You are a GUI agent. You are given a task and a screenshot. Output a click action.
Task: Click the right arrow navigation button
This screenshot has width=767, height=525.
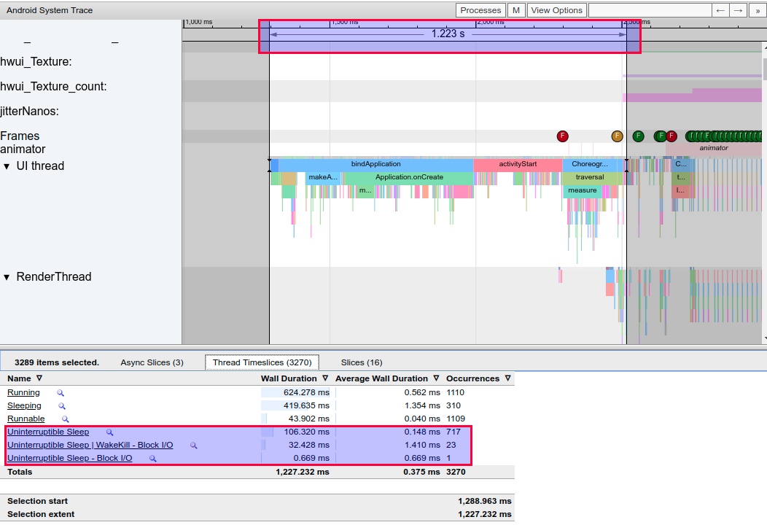pyautogui.click(x=738, y=10)
